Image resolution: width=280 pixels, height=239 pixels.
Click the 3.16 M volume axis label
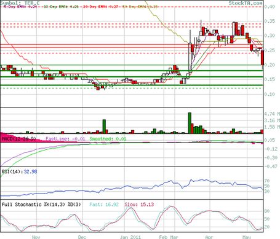coord(272,120)
